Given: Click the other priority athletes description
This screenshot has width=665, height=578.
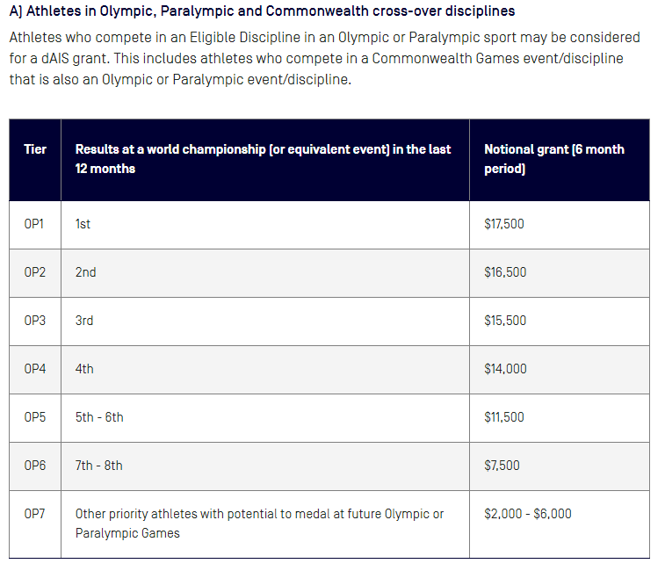Looking at the screenshot, I should 259,524.
